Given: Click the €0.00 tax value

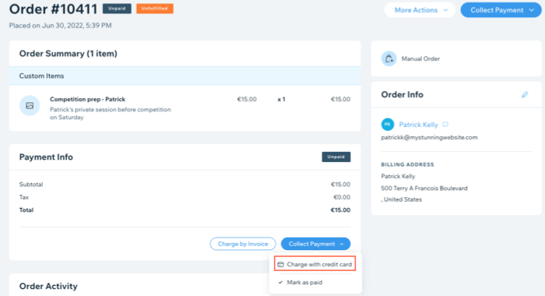Looking at the screenshot, I should [x=342, y=197].
